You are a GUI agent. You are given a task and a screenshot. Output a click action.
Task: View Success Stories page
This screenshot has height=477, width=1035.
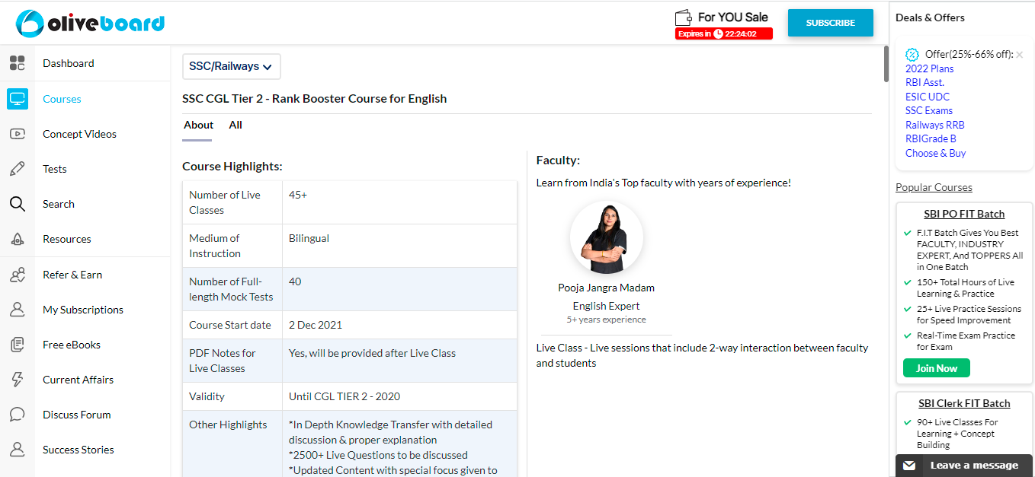[79, 450]
